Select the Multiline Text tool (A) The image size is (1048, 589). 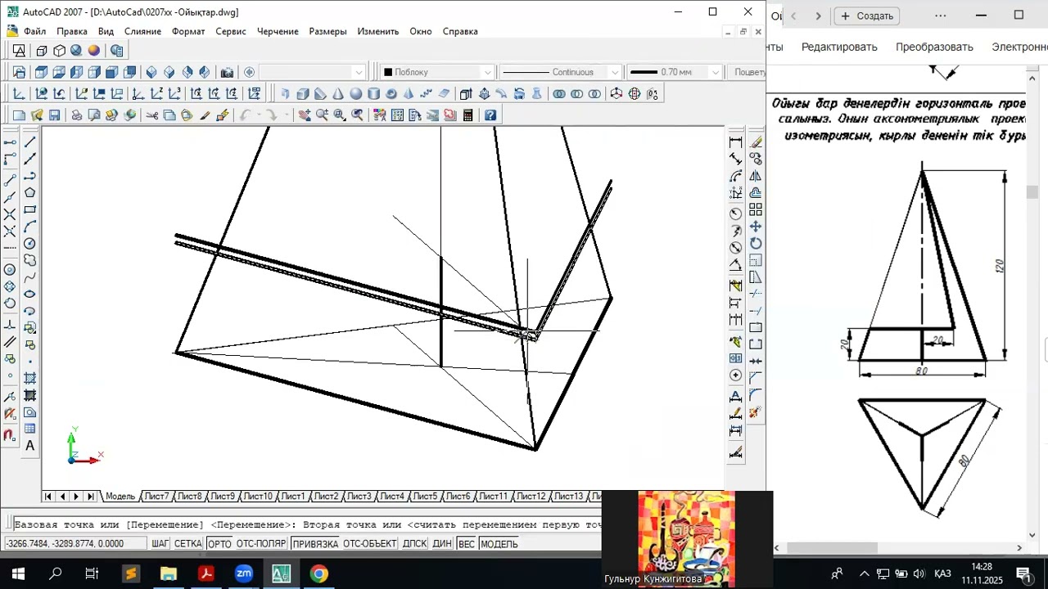click(x=30, y=446)
